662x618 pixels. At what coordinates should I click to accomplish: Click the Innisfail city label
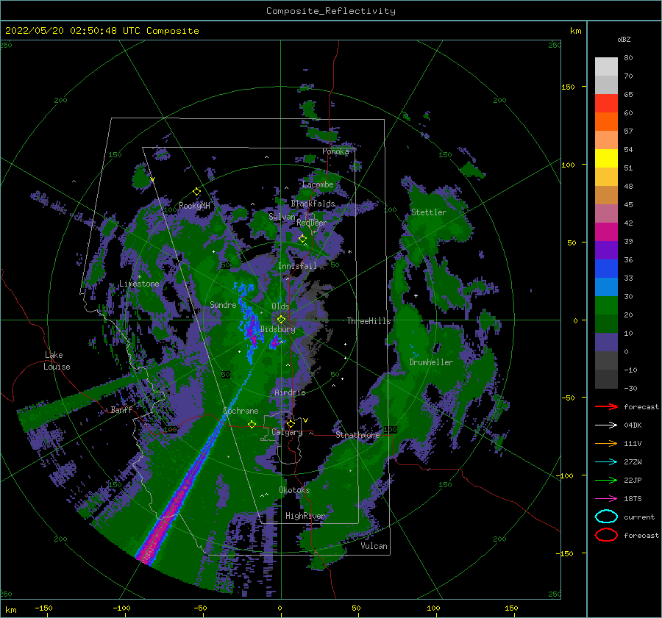297,266
